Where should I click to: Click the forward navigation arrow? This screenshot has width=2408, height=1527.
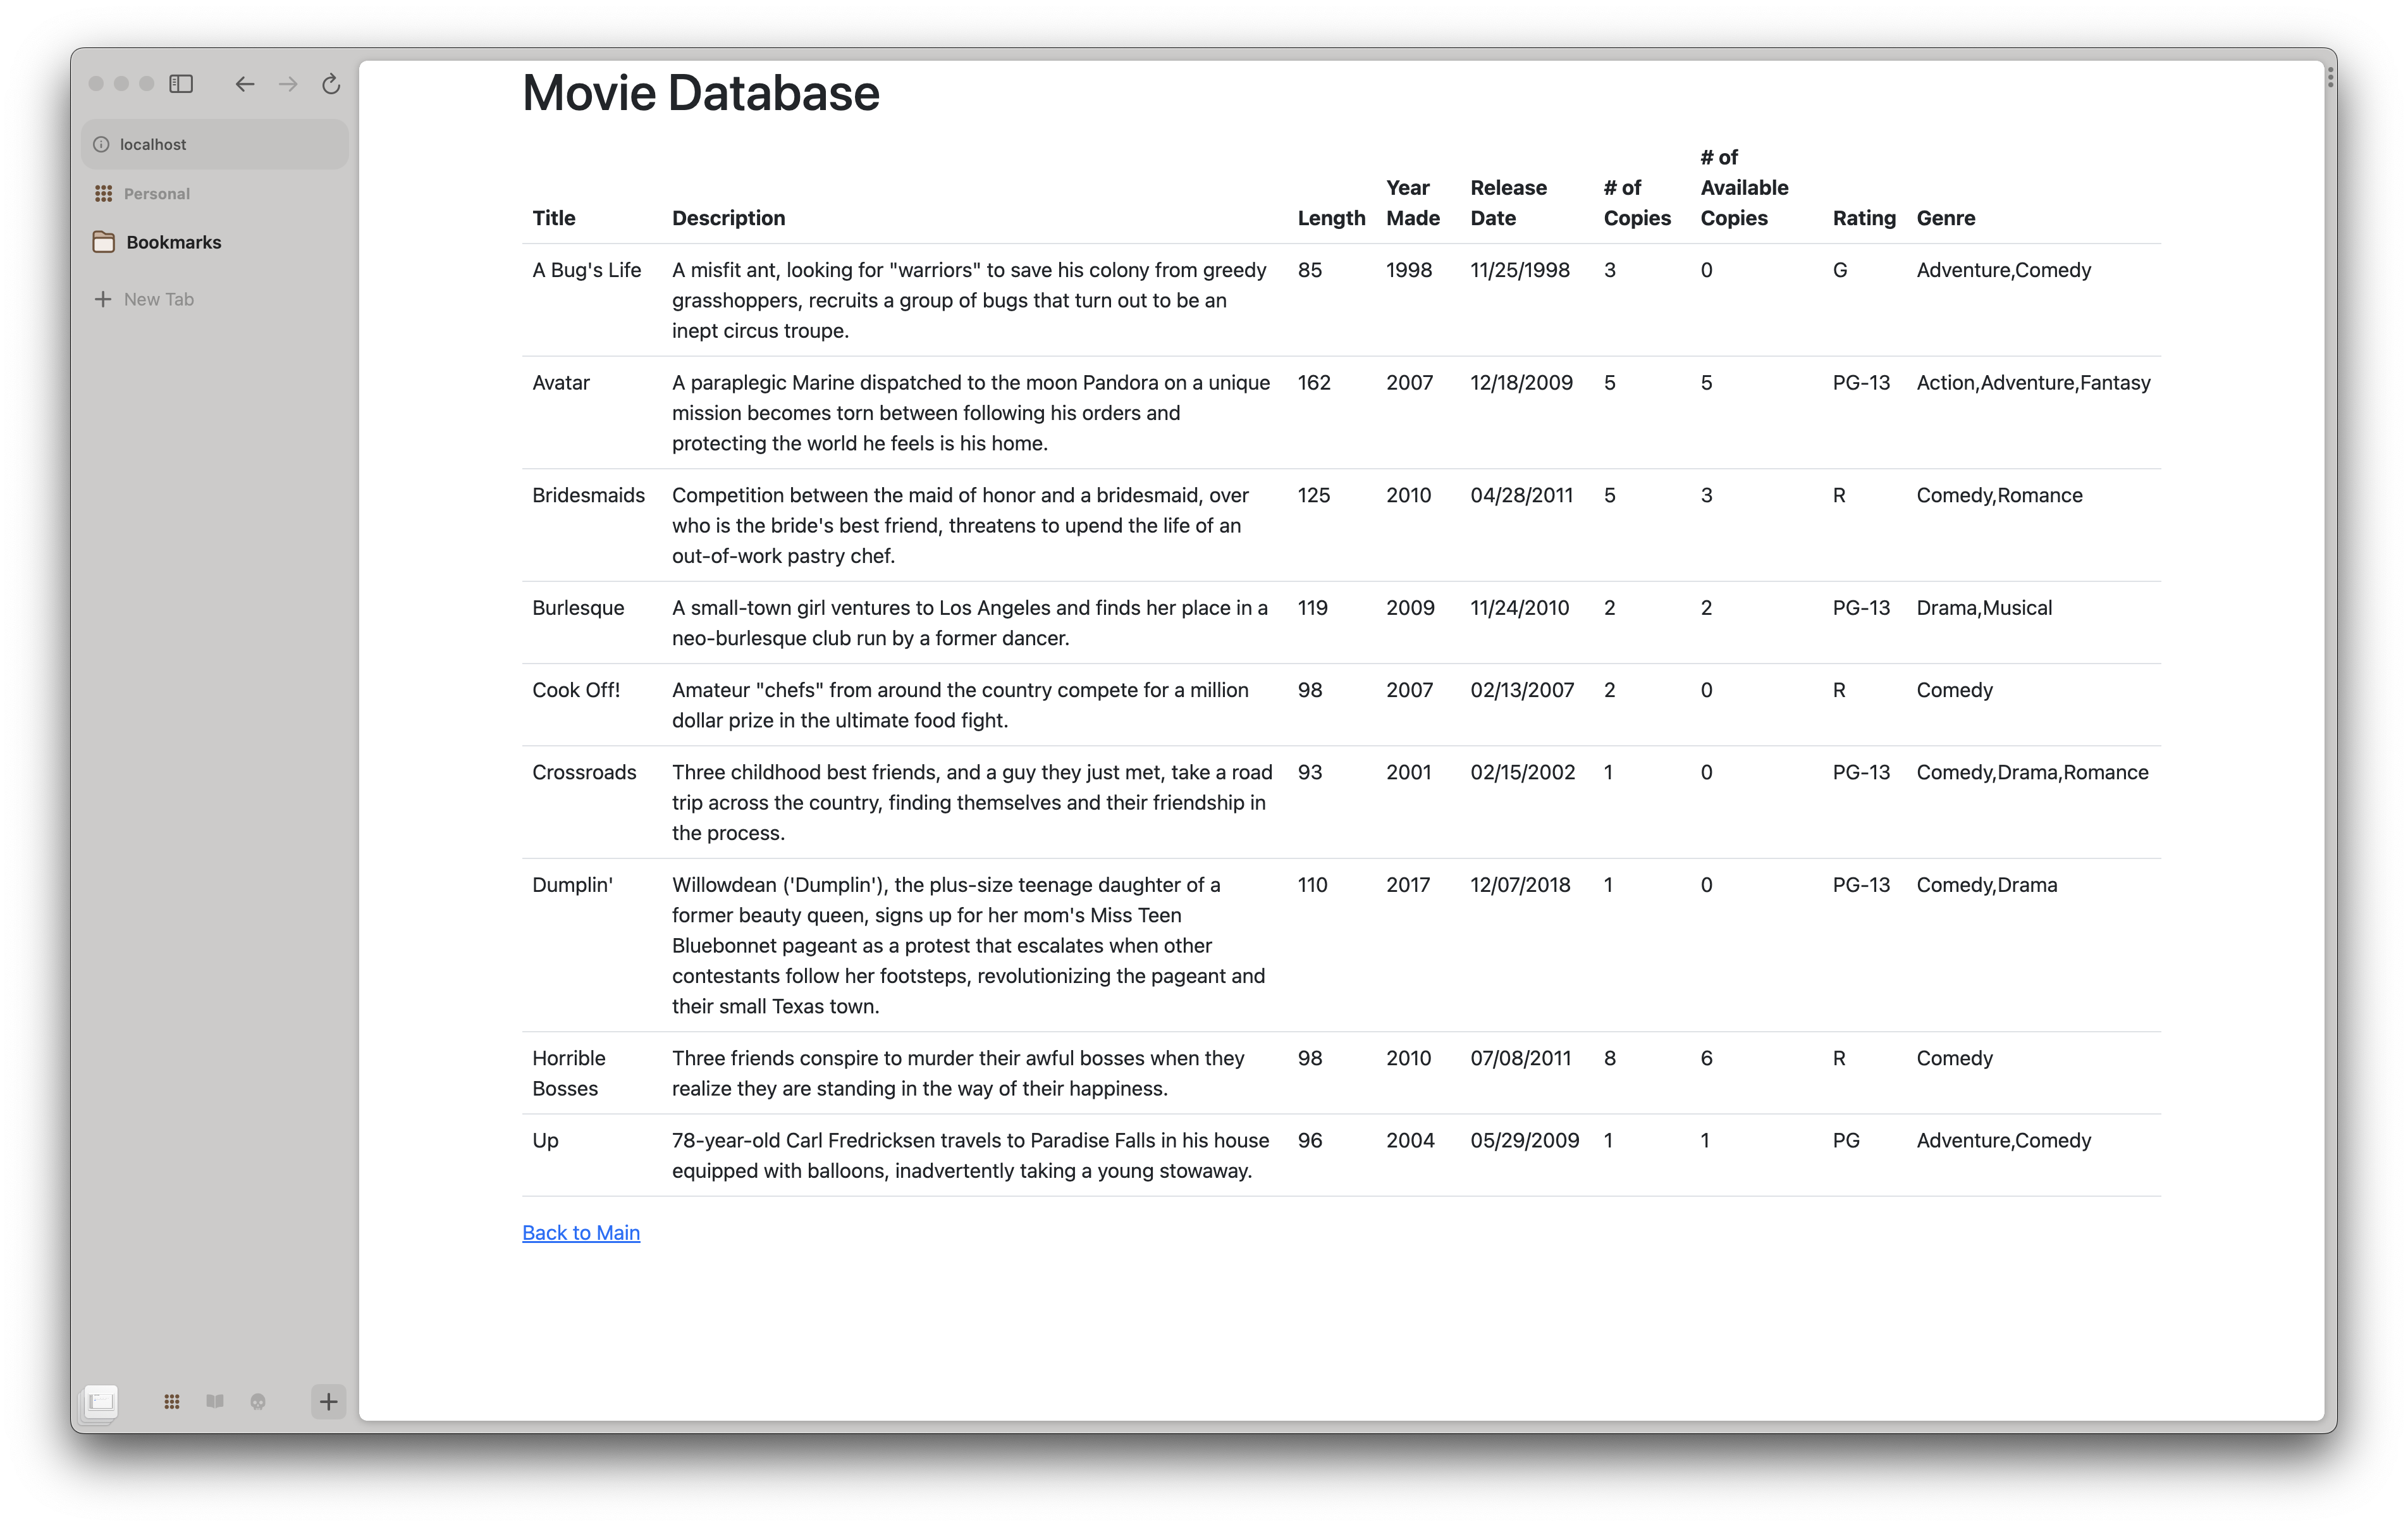click(x=288, y=84)
